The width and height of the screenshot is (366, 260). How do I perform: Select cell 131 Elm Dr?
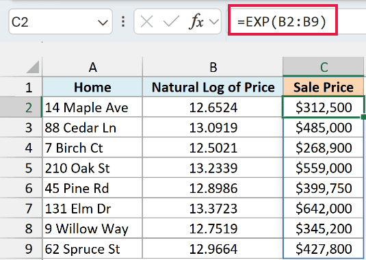coord(92,208)
